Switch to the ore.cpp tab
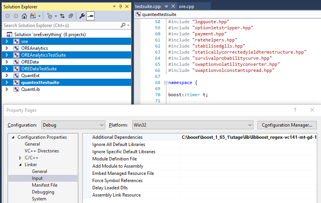321x203 pixels. 187,6
